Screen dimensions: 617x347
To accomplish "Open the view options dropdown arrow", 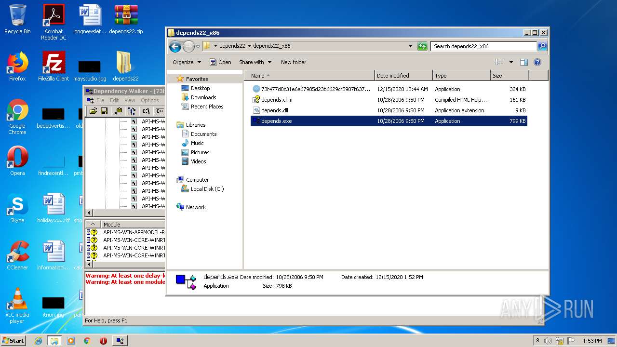I will pos(511,62).
